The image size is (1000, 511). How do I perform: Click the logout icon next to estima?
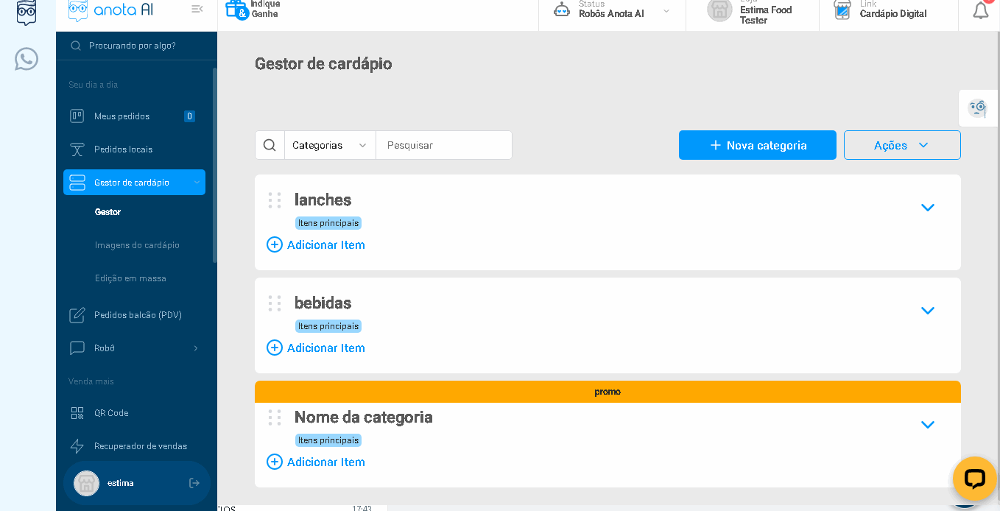pyautogui.click(x=194, y=483)
